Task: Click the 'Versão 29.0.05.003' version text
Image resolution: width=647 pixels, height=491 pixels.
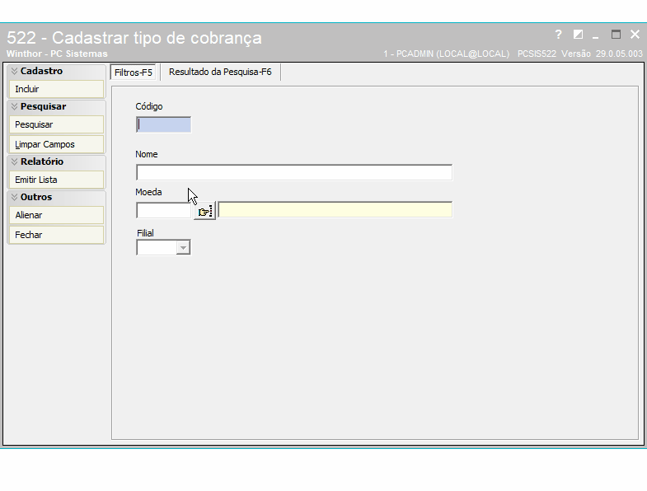Action: click(x=602, y=54)
